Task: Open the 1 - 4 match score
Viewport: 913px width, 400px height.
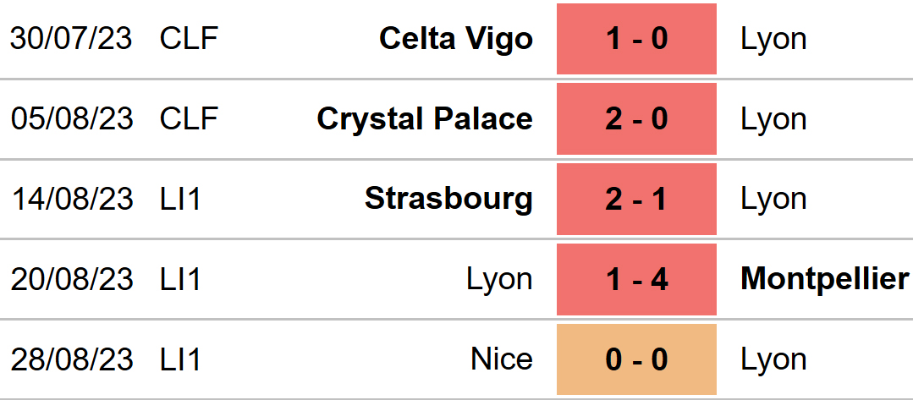Action: (636, 279)
